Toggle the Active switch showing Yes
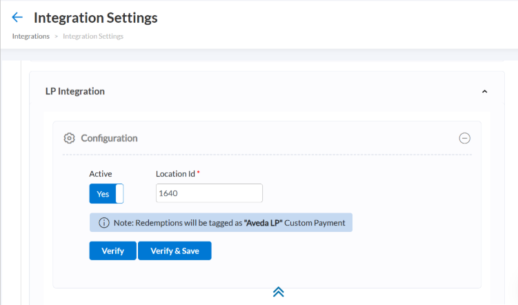 [x=106, y=194]
